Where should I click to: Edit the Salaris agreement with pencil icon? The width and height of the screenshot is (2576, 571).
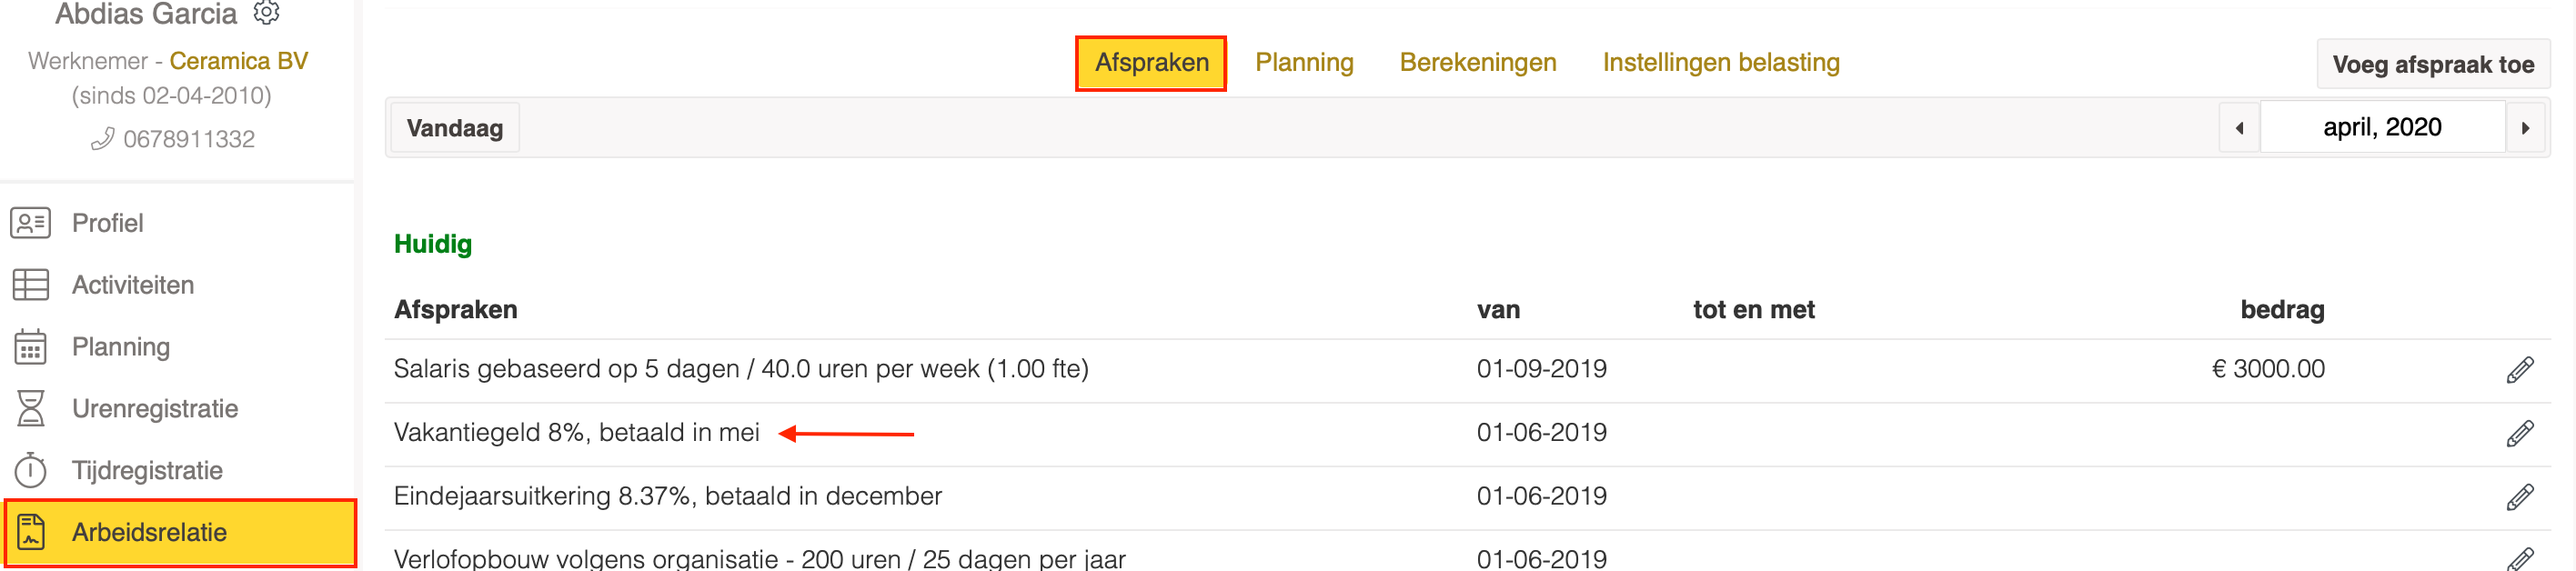(2520, 370)
